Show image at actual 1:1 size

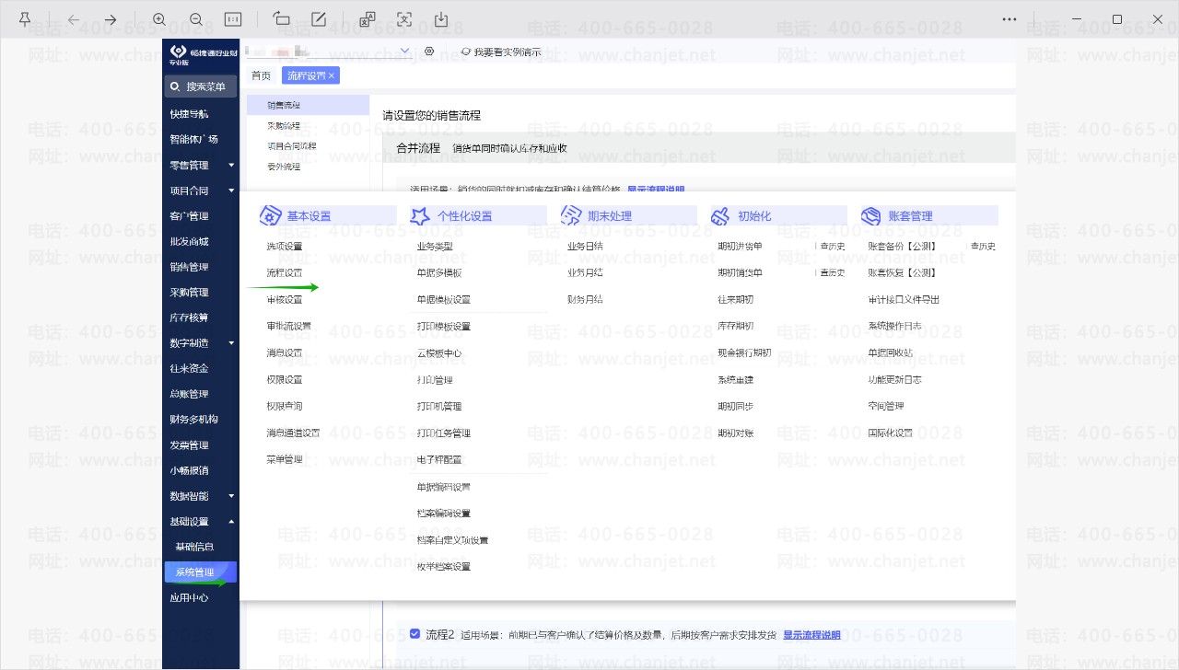coord(233,19)
